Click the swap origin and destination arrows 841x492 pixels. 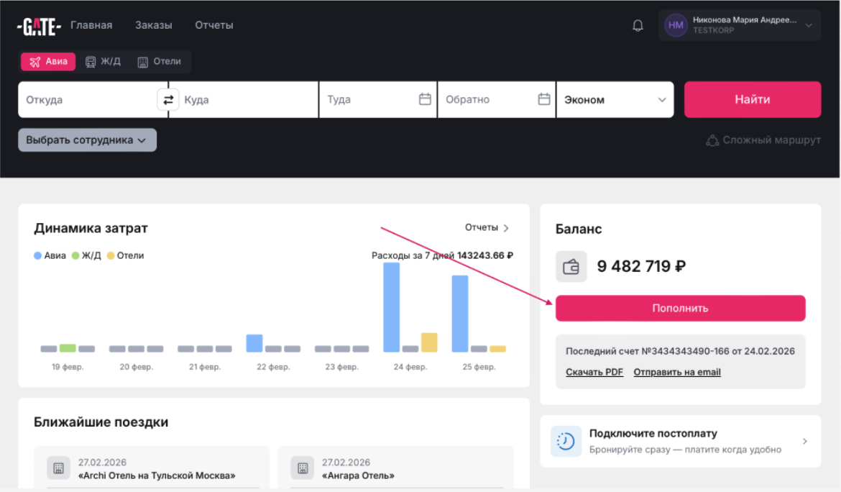pos(168,100)
